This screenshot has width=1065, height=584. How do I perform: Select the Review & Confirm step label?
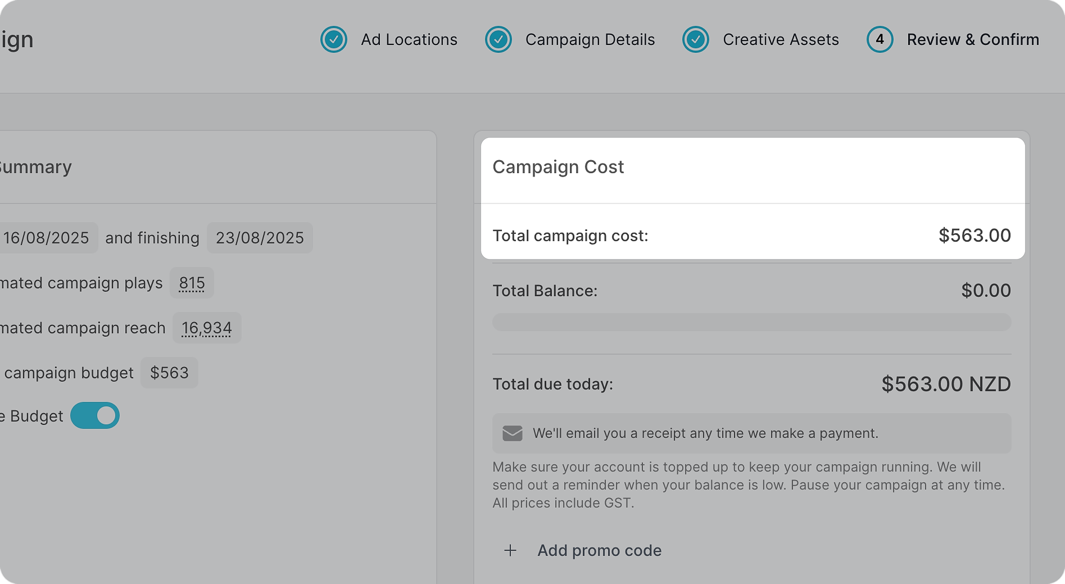(973, 40)
